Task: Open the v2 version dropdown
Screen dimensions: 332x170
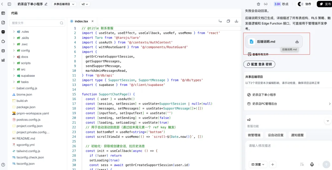Action: (85, 4)
